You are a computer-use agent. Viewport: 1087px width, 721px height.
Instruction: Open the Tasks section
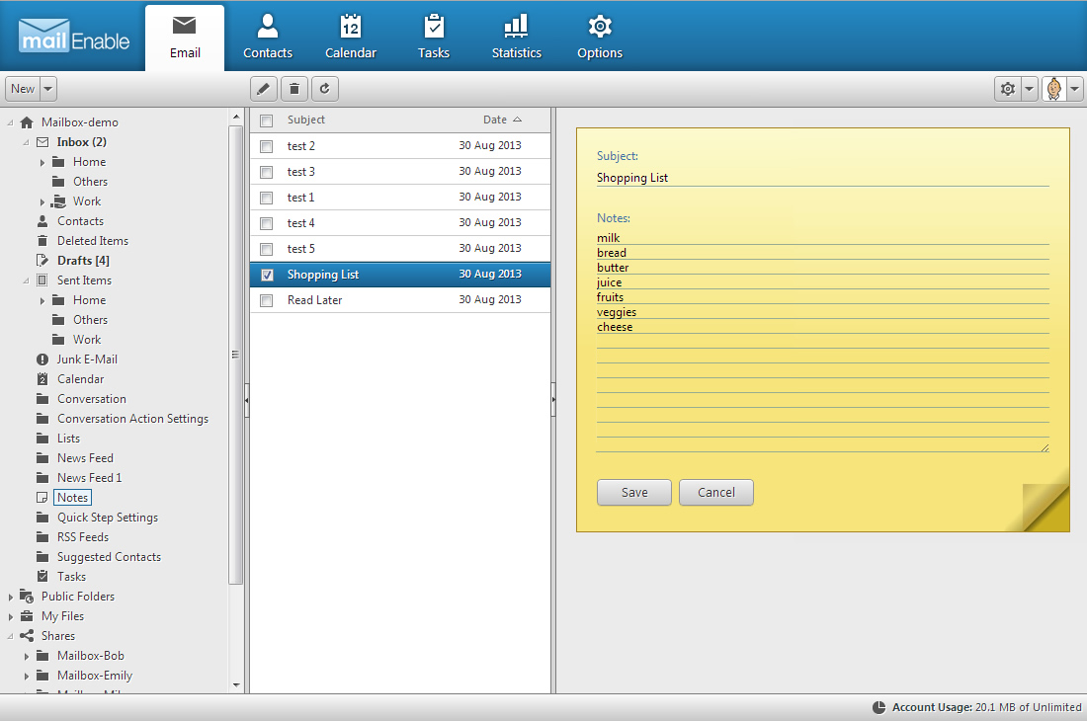[433, 36]
